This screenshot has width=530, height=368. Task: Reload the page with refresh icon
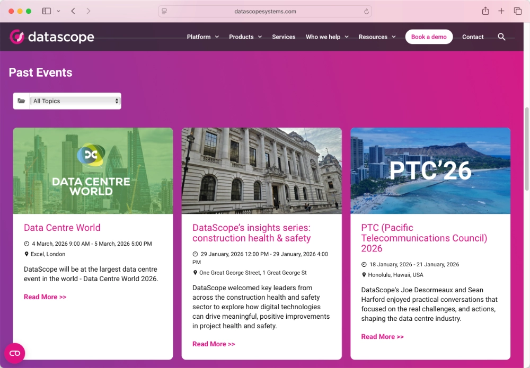pos(366,11)
